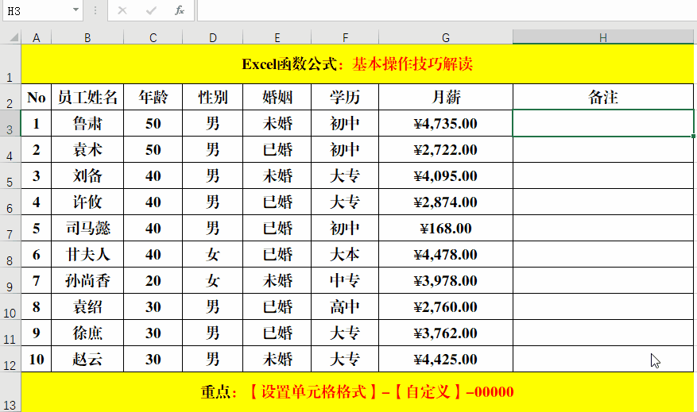
Task: Click salary cell '¥4,478.00'
Action: tap(446, 254)
